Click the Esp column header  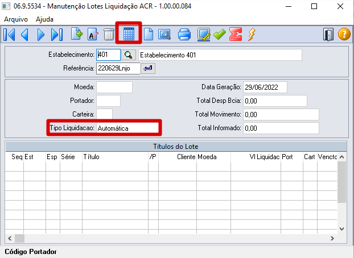pyautogui.click(x=53, y=157)
